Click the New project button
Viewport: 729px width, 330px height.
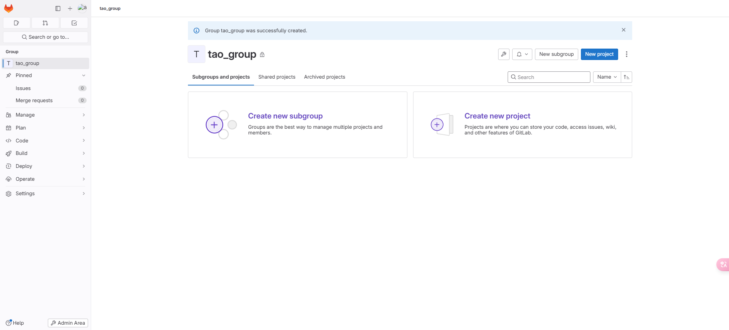pos(599,54)
